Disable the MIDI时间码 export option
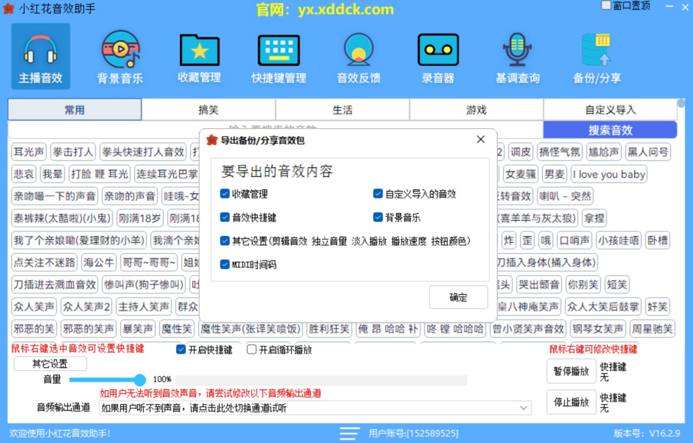Image resolution: width=693 pixels, height=443 pixels. tap(225, 265)
